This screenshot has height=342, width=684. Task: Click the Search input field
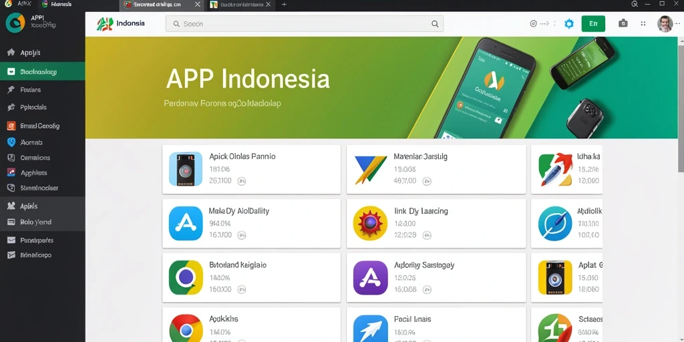pyautogui.click(x=305, y=24)
